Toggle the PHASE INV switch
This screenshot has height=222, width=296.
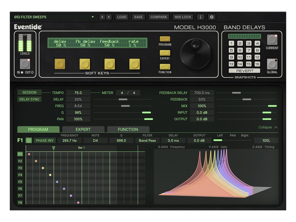pos(45,140)
